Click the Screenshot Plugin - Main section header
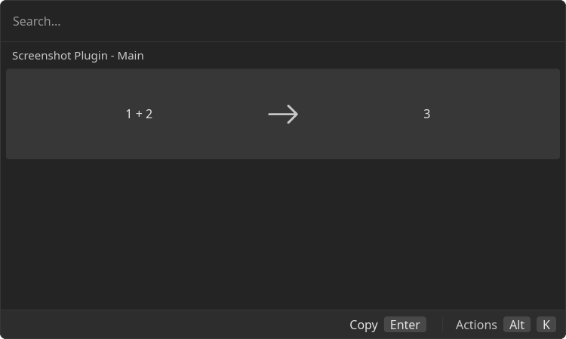The image size is (566, 339). [x=78, y=56]
